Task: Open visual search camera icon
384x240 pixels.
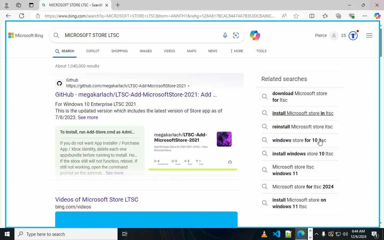Action: pos(236,35)
